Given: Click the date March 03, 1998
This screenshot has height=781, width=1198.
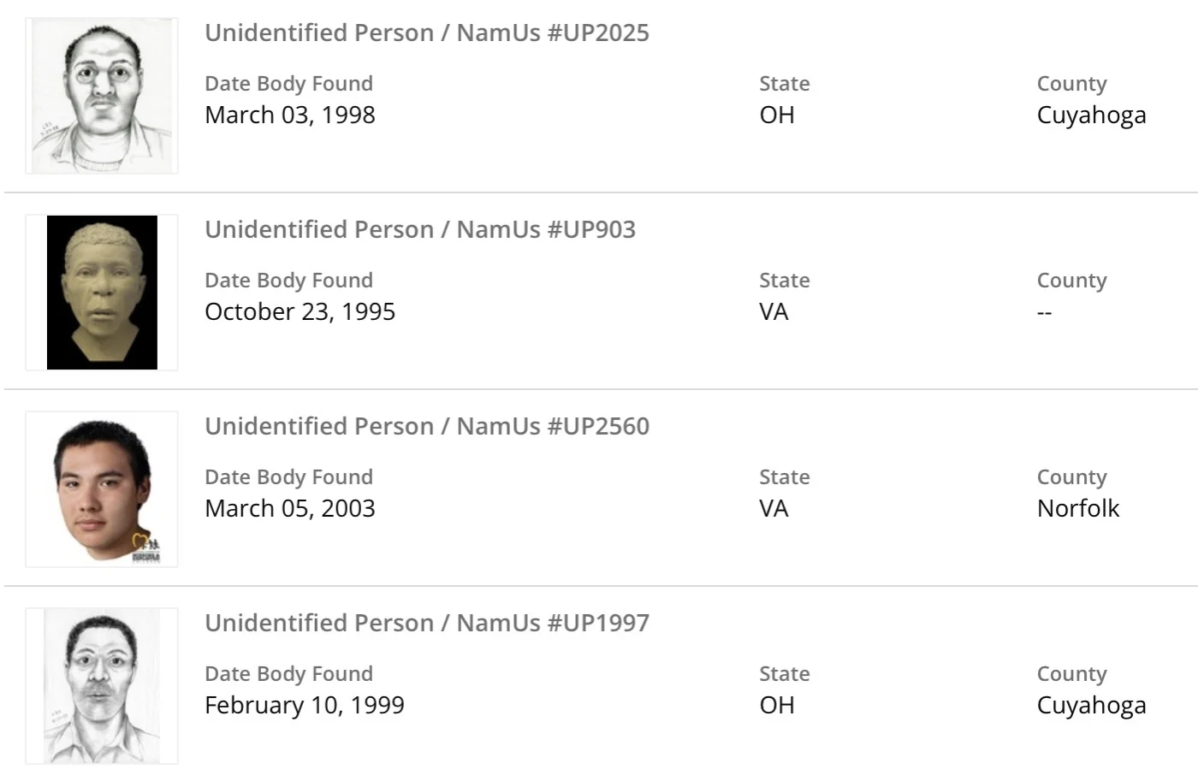Looking at the screenshot, I should click(x=289, y=115).
